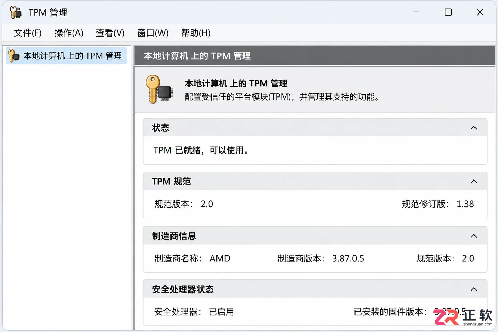
Task: Collapse the 状态 section
Action: pyautogui.click(x=474, y=128)
